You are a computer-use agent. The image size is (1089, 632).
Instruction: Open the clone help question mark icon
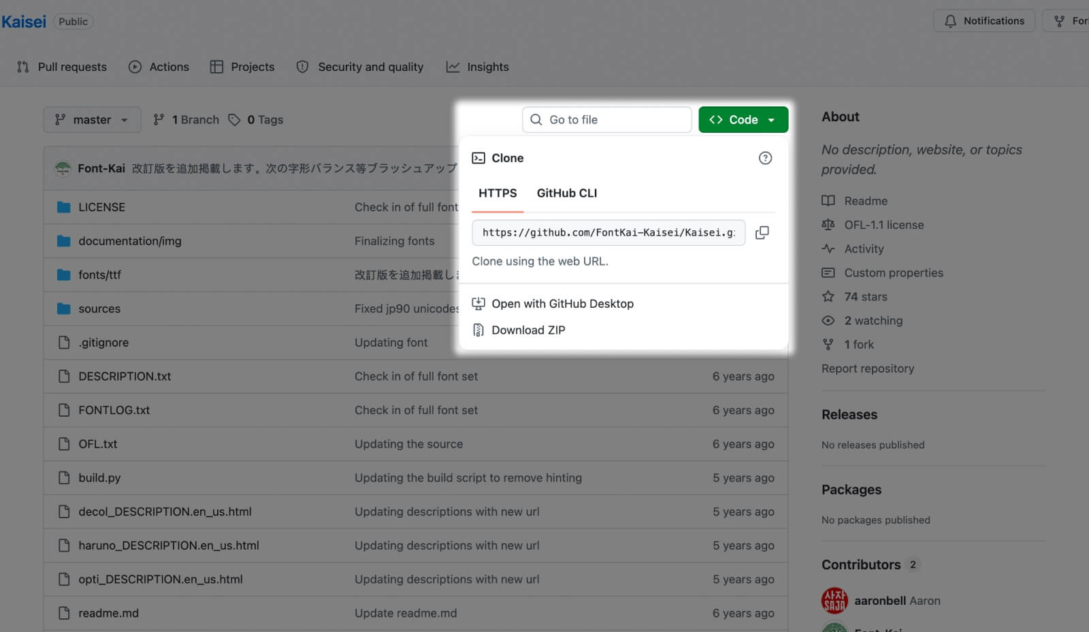[765, 158]
